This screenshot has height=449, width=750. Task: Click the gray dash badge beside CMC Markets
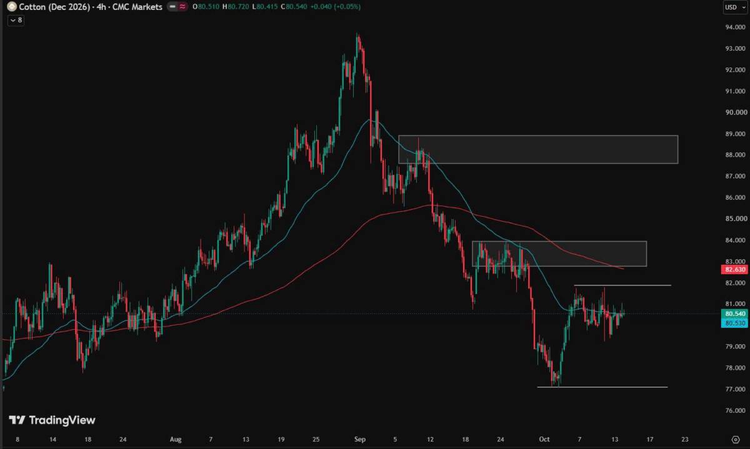click(172, 7)
